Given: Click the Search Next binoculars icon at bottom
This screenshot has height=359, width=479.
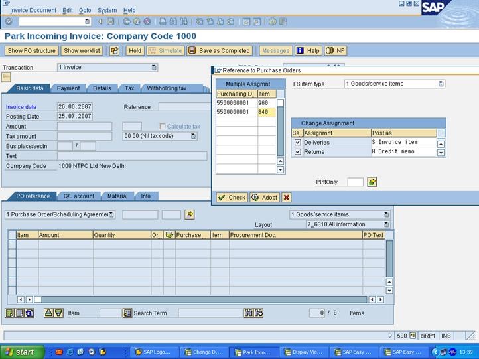Looking at the screenshot, I should [x=259, y=313].
